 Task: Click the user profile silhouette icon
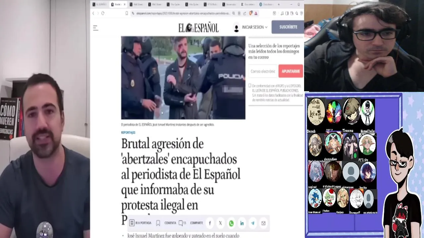pyautogui.click(x=236, y=28)
